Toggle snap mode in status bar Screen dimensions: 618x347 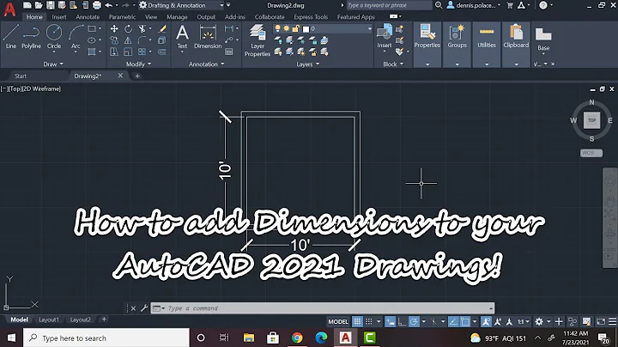369,321
